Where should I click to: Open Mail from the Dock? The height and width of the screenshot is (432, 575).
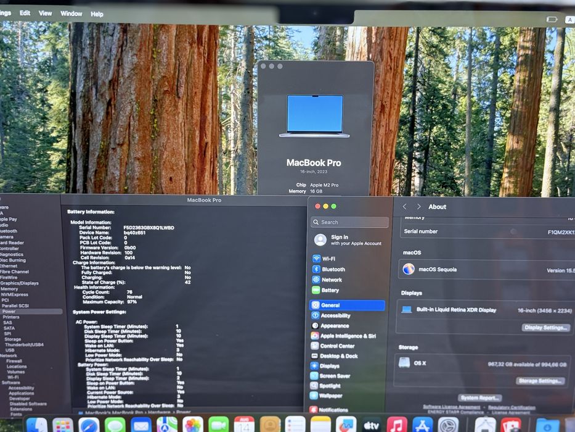click(141, 425)
